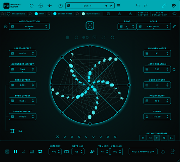Open the Scale Chromatic dropdown

pos(154,27)
